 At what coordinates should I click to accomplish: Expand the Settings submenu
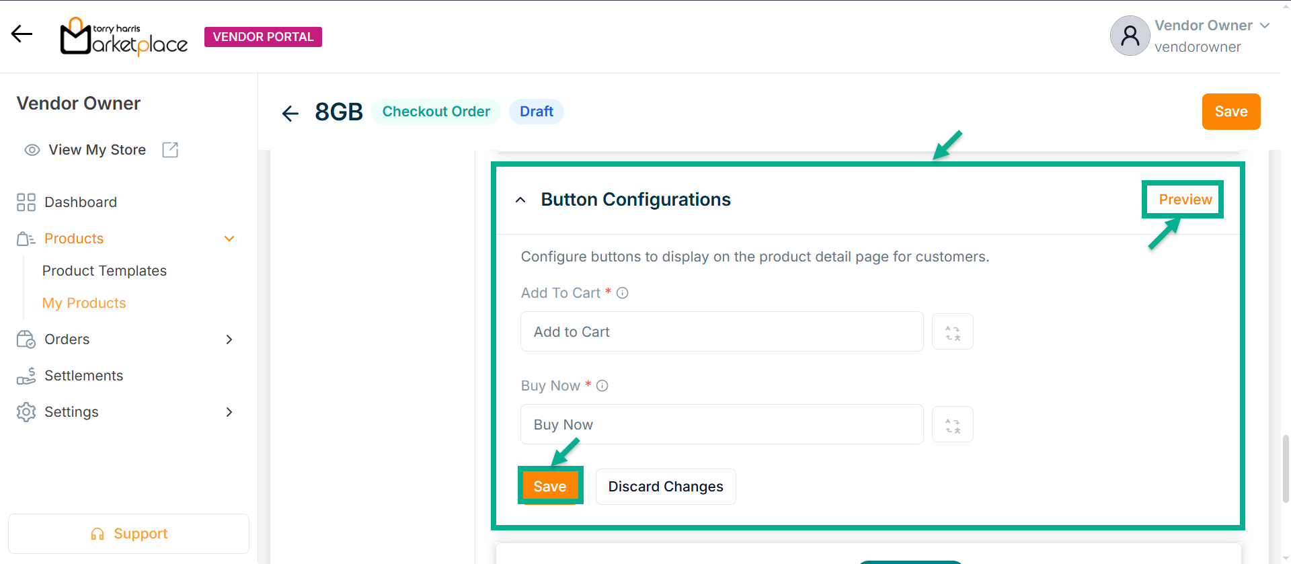[229, 412]
